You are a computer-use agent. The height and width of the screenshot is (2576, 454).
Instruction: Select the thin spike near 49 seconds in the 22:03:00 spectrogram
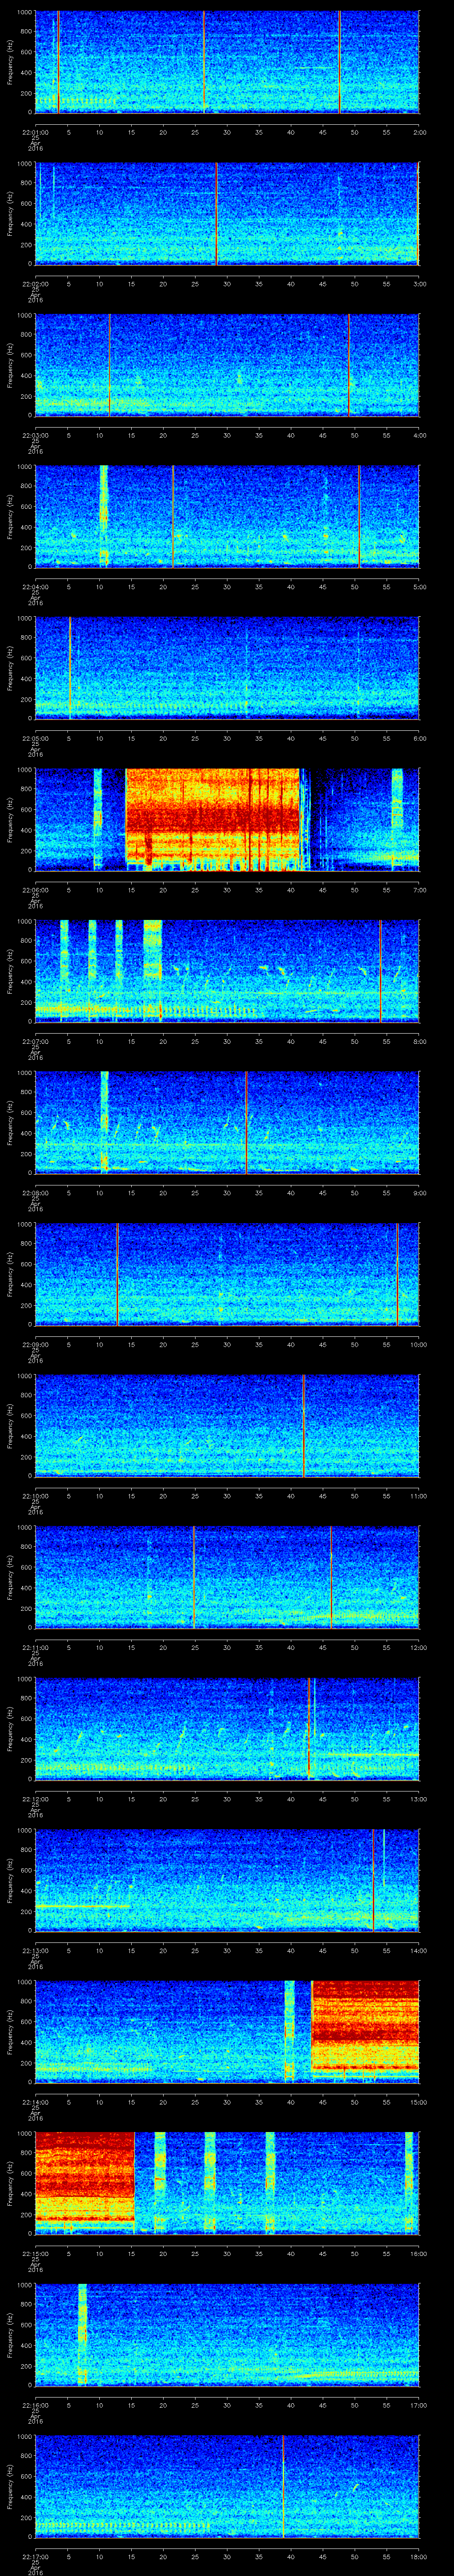coord(349,365)
